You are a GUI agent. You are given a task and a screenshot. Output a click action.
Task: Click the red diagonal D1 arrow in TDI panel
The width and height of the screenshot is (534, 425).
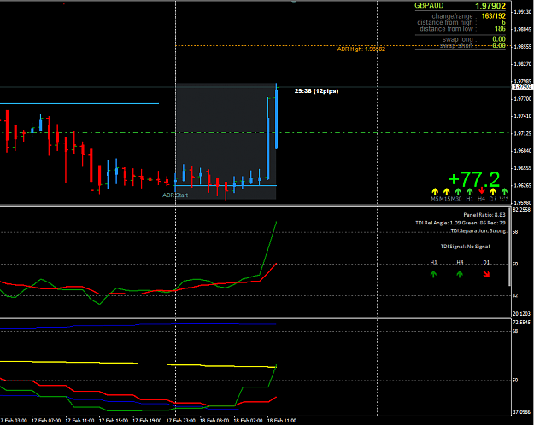486,274
